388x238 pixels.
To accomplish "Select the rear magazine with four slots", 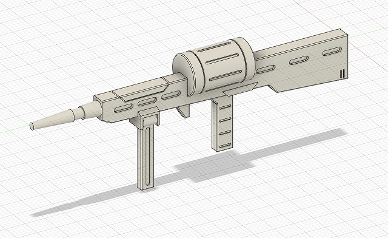I will (222, 123).
